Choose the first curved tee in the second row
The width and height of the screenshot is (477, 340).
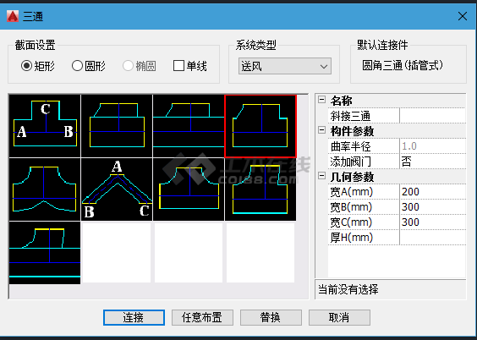[45, 189]
